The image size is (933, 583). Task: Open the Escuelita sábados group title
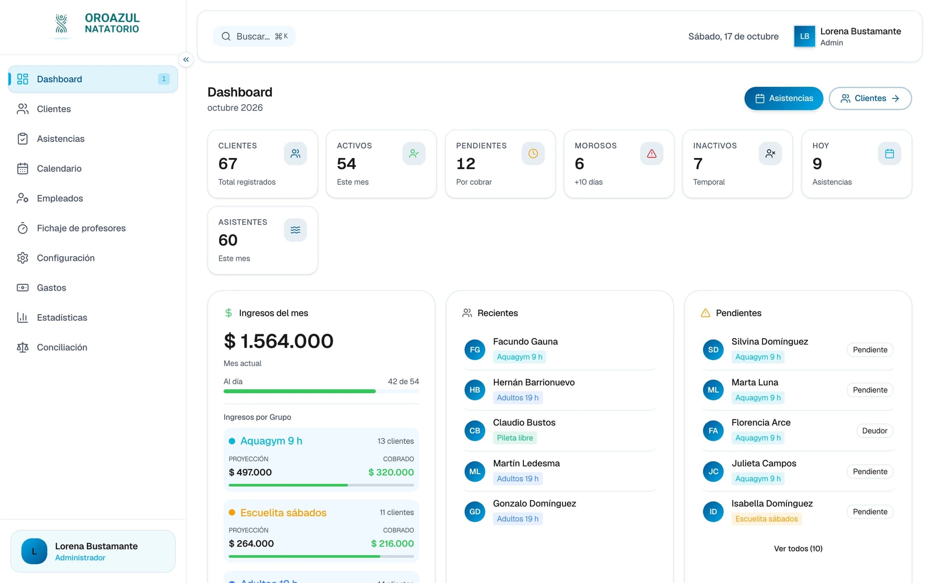(283, 513)
